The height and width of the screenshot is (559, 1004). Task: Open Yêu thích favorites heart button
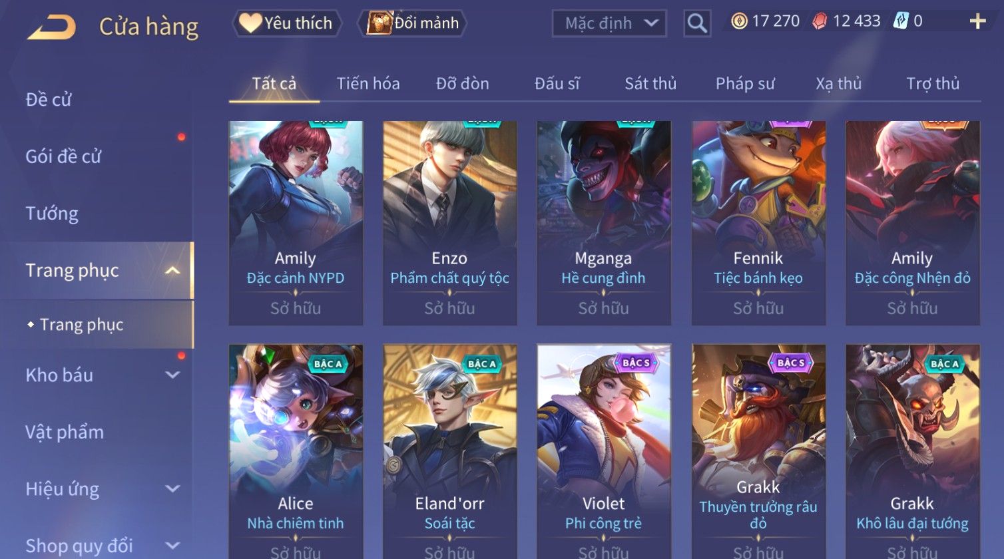pos(286,23)
